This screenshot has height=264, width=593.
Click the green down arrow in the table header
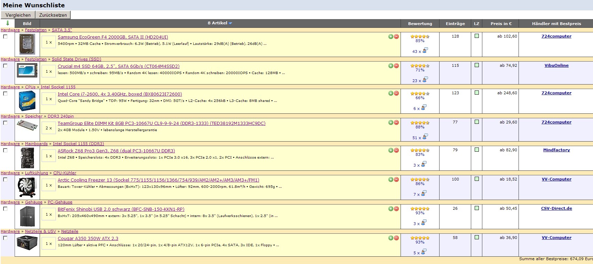click(8, 23)
